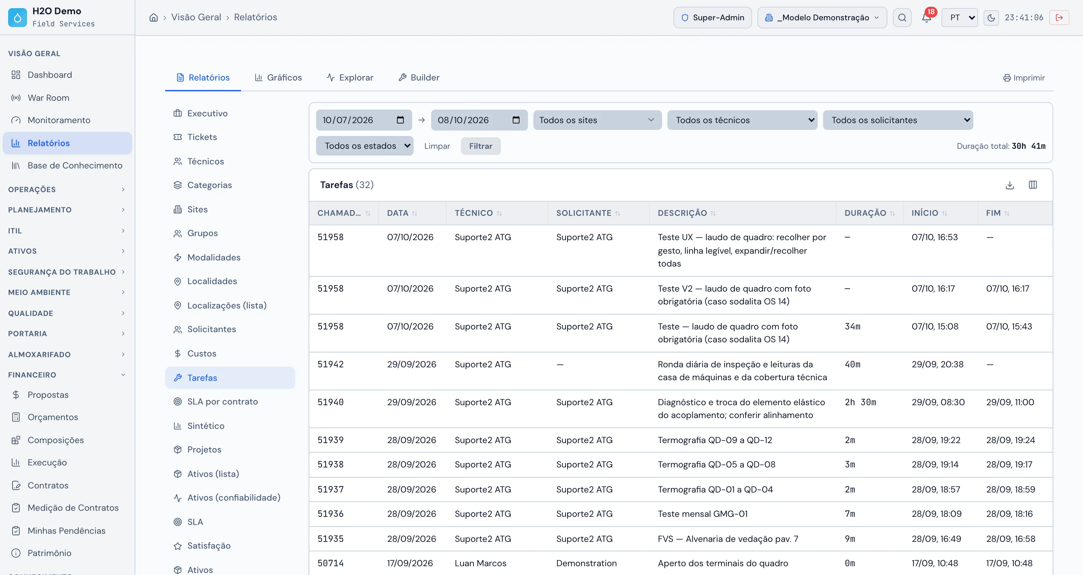The width and height of the screenshot is (1083, 575).
Task: Click the Limpar link
Action: [437, 146]
